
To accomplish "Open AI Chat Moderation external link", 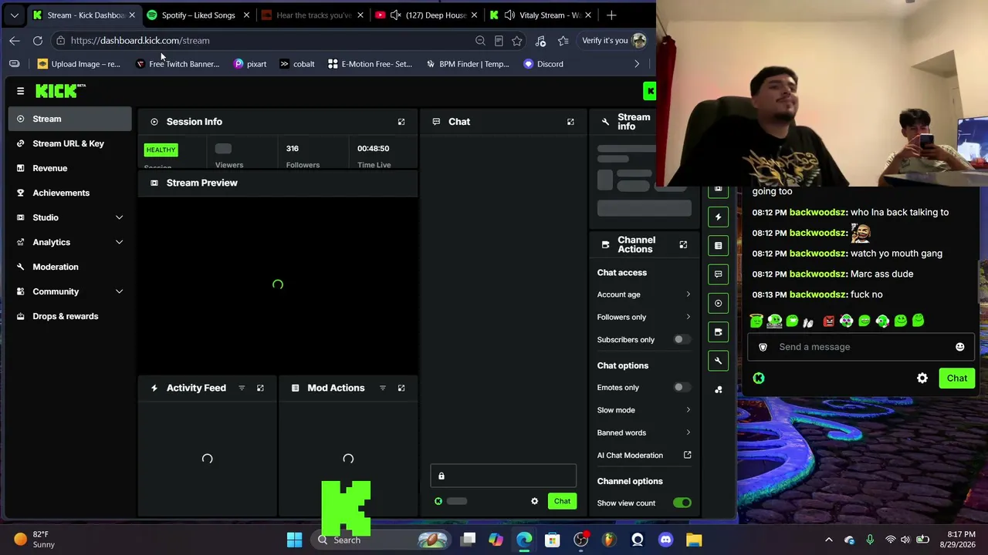I will point(688,455).
